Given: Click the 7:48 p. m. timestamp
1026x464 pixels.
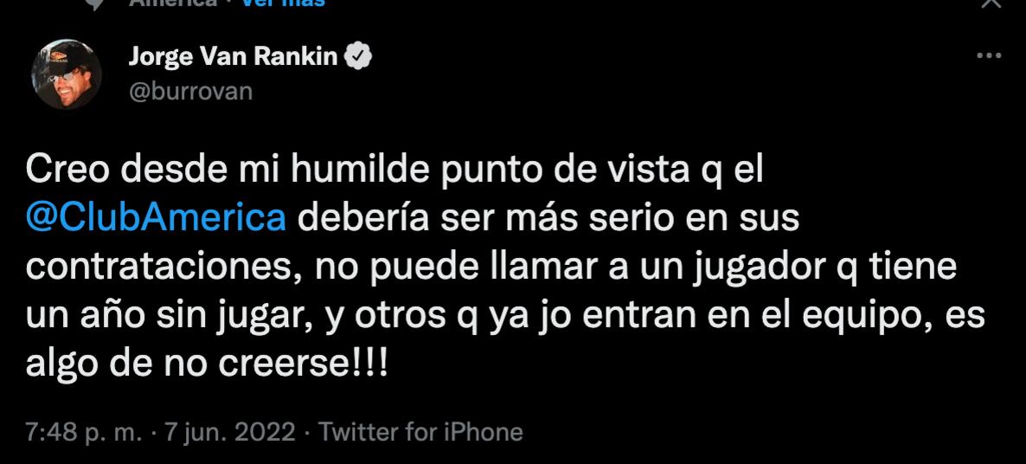Looking at the screenshot, I should point(83,432).
